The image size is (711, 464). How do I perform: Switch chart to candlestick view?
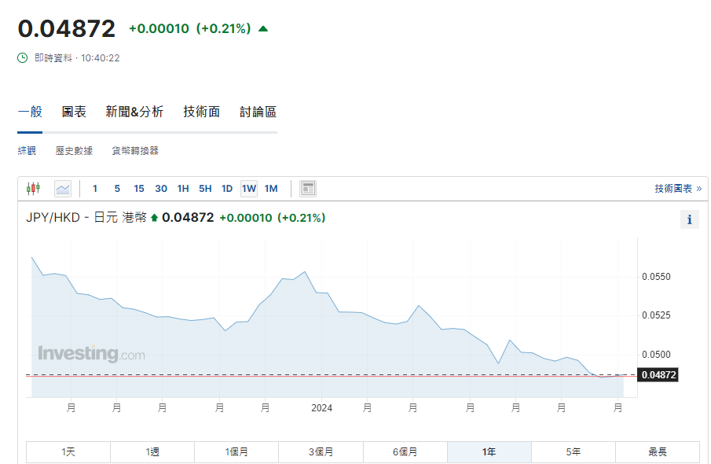33,188
